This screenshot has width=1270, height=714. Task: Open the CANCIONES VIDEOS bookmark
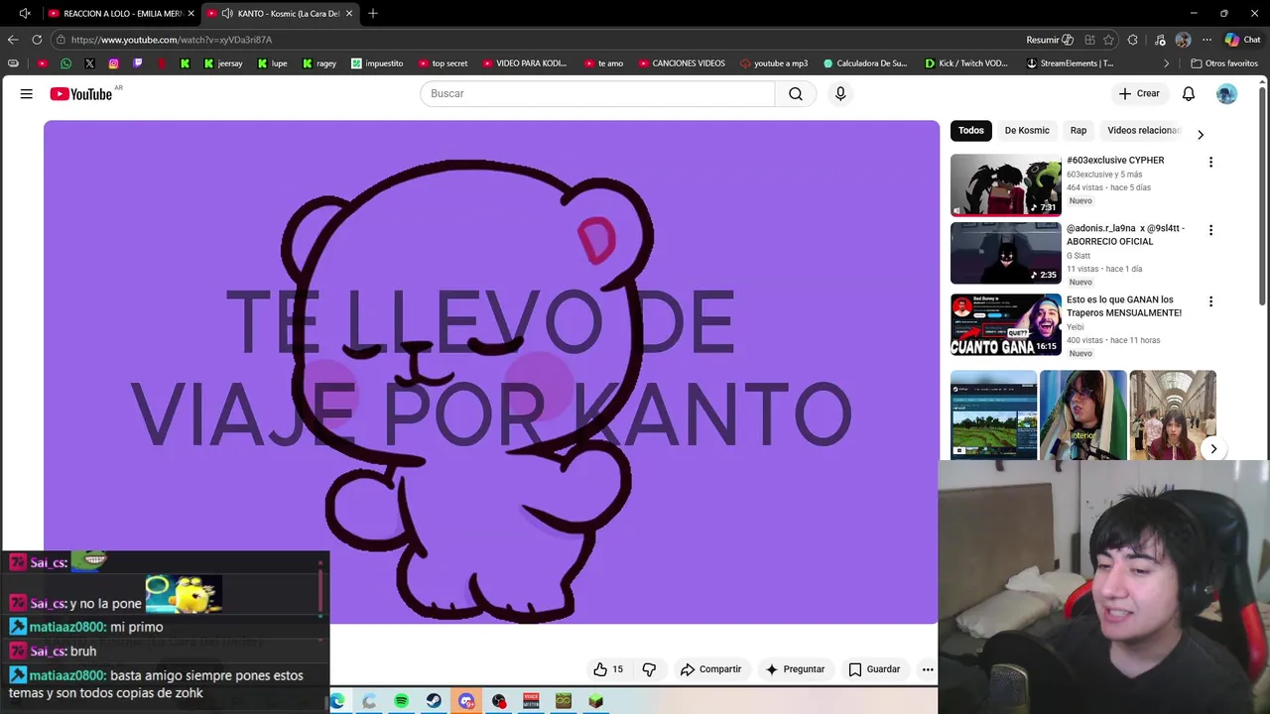tap(682, 63)
